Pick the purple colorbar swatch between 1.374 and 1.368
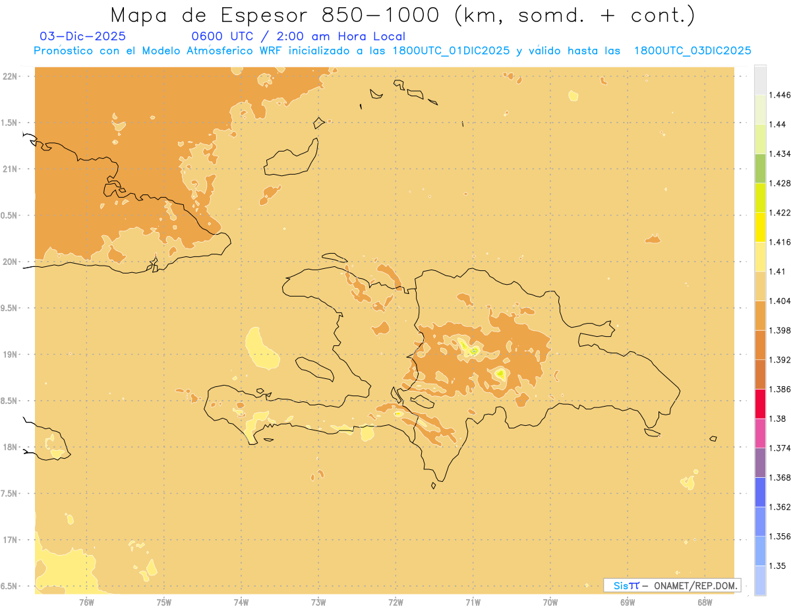This screenshot has width=791, height=611. click(760, 463)
